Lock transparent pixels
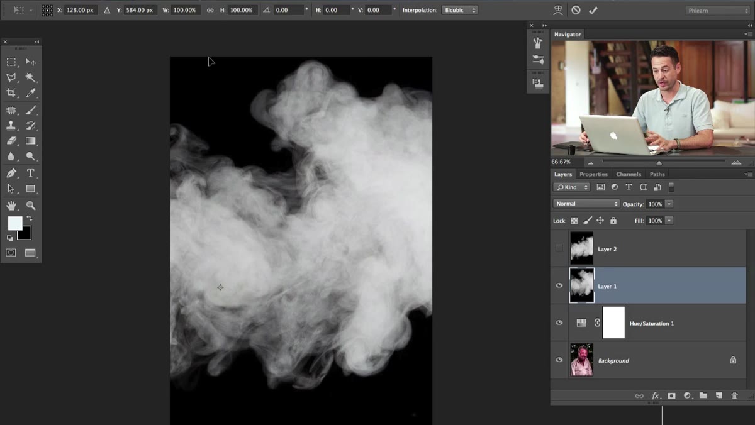 pos(574,221)
